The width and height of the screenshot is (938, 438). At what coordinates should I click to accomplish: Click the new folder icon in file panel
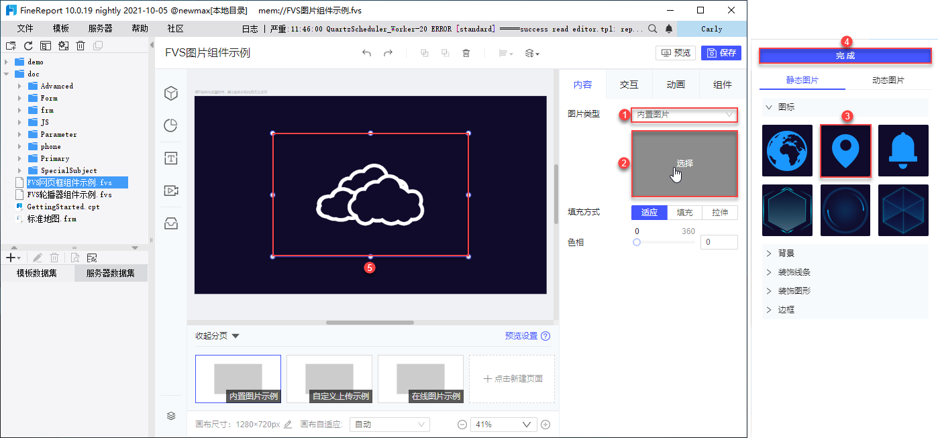(11, 46)
